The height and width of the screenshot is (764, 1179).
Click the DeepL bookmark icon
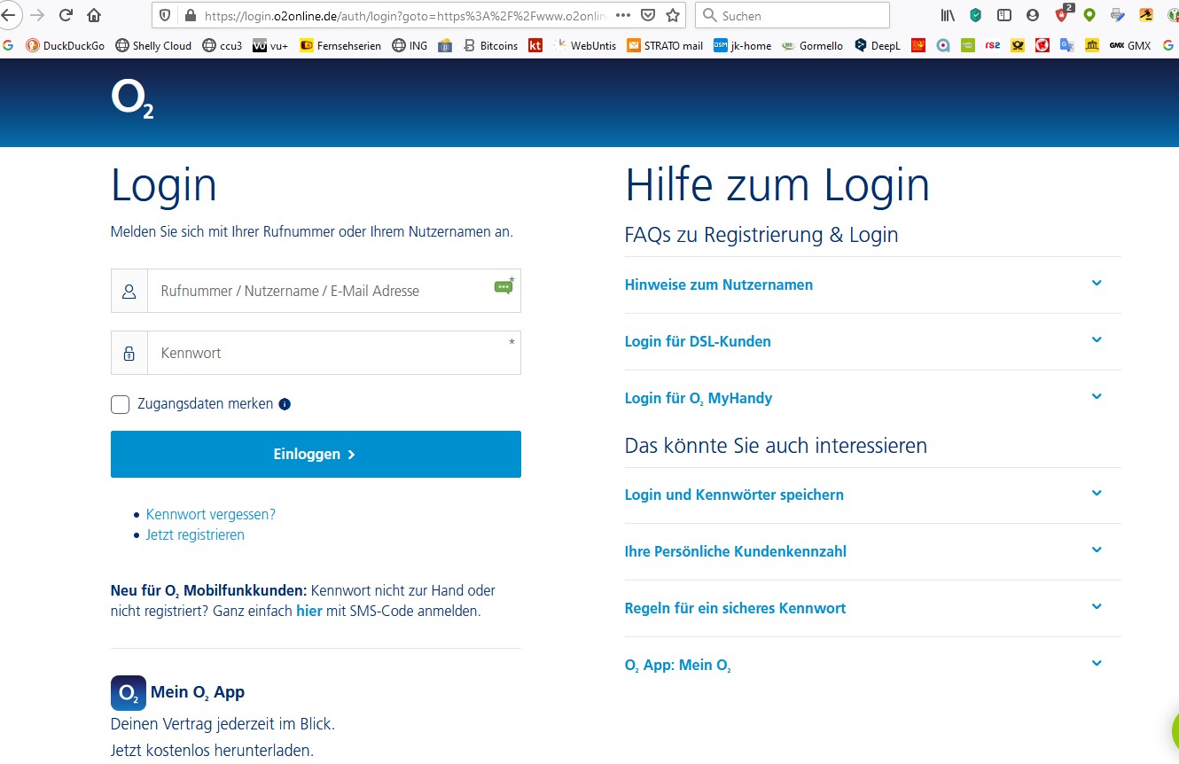pyautogui.click(x=862, y=44)
